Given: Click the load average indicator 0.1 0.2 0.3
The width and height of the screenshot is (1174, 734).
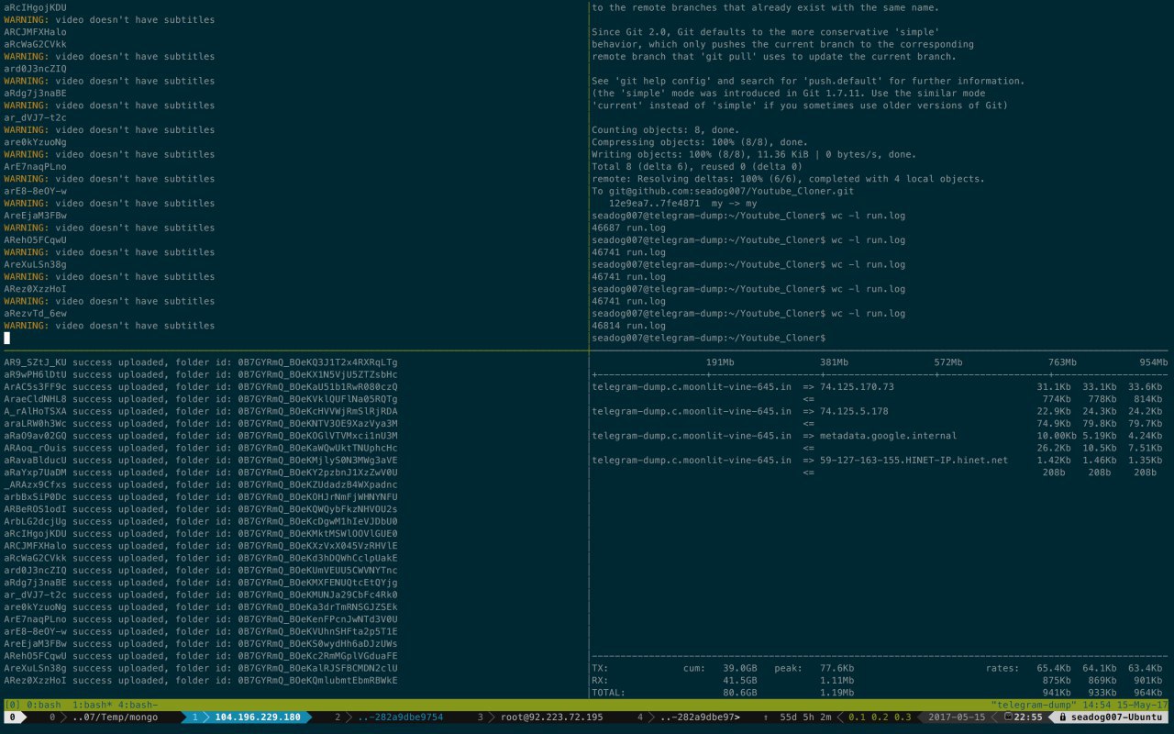Looking at the screenshot, I should (880, 717).
